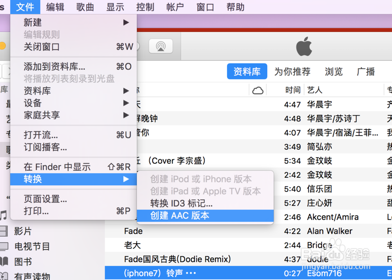Expand the 设备 submenu

click(74, 103)
